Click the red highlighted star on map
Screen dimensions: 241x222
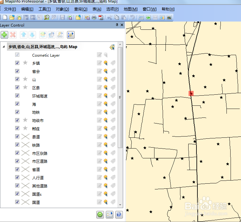coord(191,93)
